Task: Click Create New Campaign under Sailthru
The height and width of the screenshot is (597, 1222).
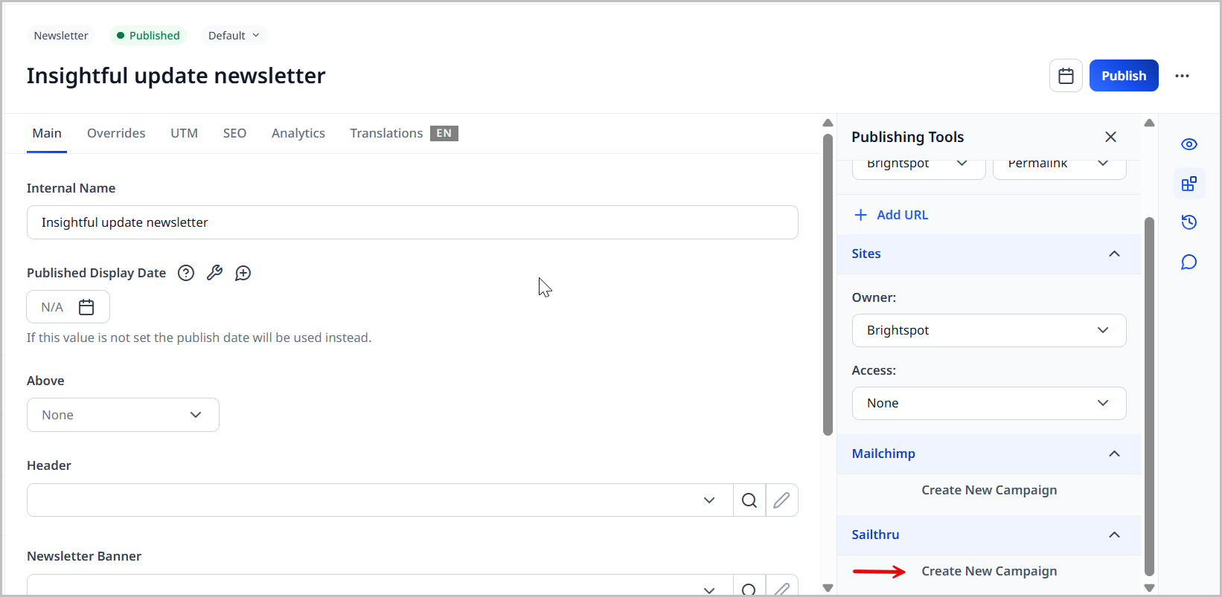Action: pyautogui.click(x=988, y=571)
